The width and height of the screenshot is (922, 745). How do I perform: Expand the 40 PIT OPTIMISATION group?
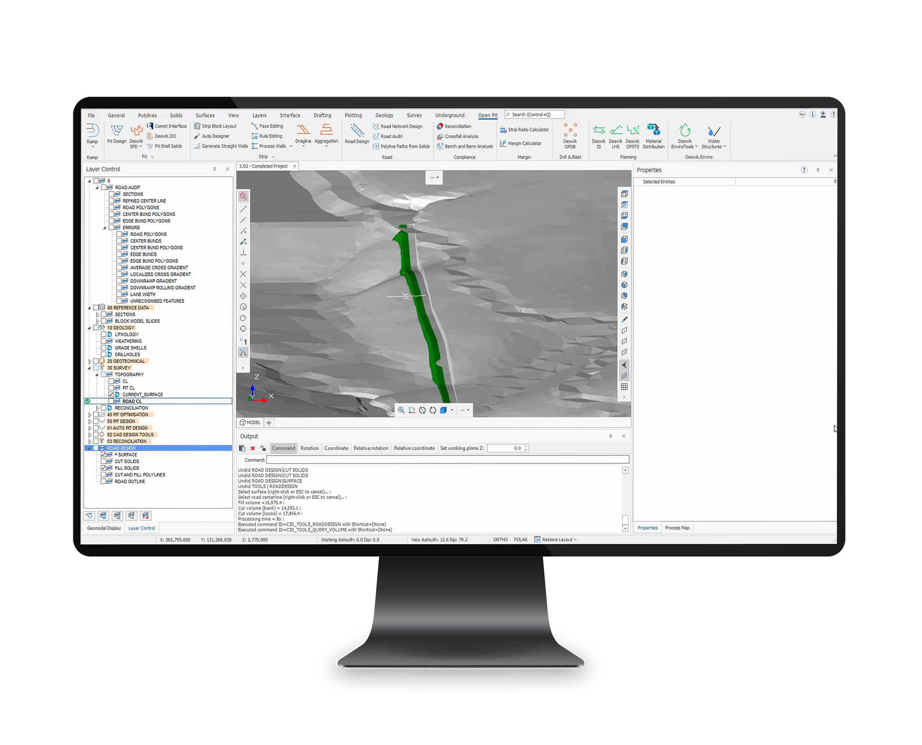tap(90, 415)
